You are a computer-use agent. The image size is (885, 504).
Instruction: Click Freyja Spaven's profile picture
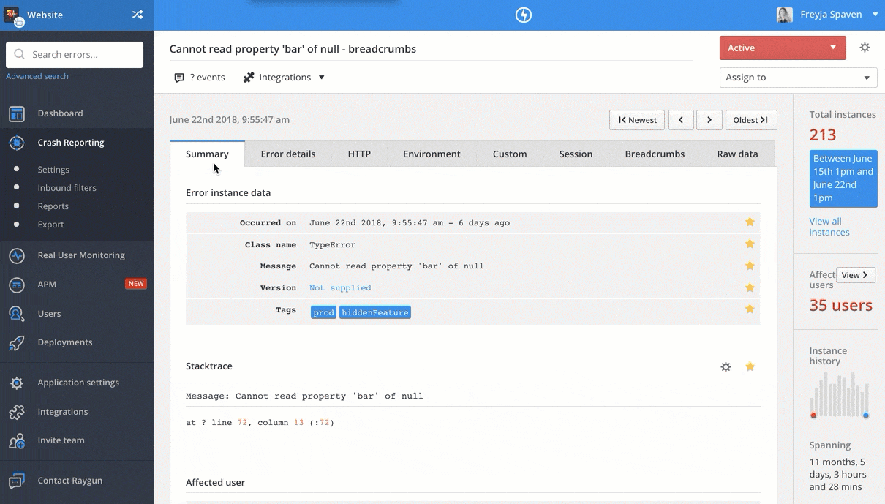[784, 15]
